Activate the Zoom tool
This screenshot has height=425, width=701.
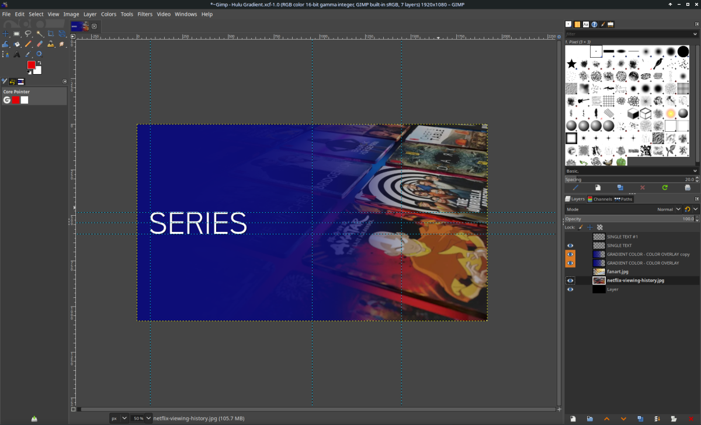(39, 54)
